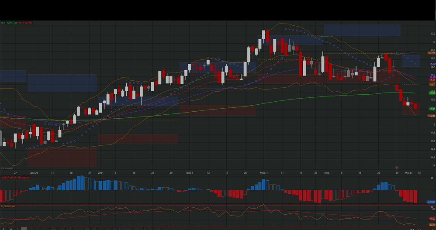Click the green 15,80 moving average tag

click(x=432, y=93)
